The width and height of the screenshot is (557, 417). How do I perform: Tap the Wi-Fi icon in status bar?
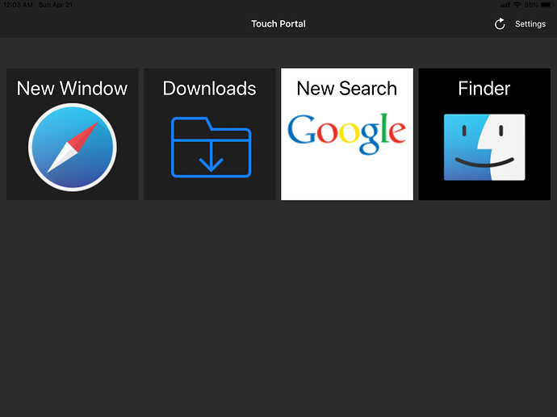coord(517,5)
